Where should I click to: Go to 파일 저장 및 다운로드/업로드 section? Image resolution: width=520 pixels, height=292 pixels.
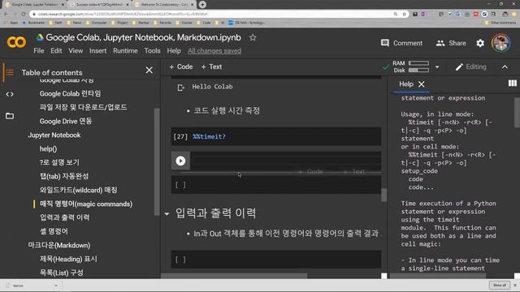83,107
